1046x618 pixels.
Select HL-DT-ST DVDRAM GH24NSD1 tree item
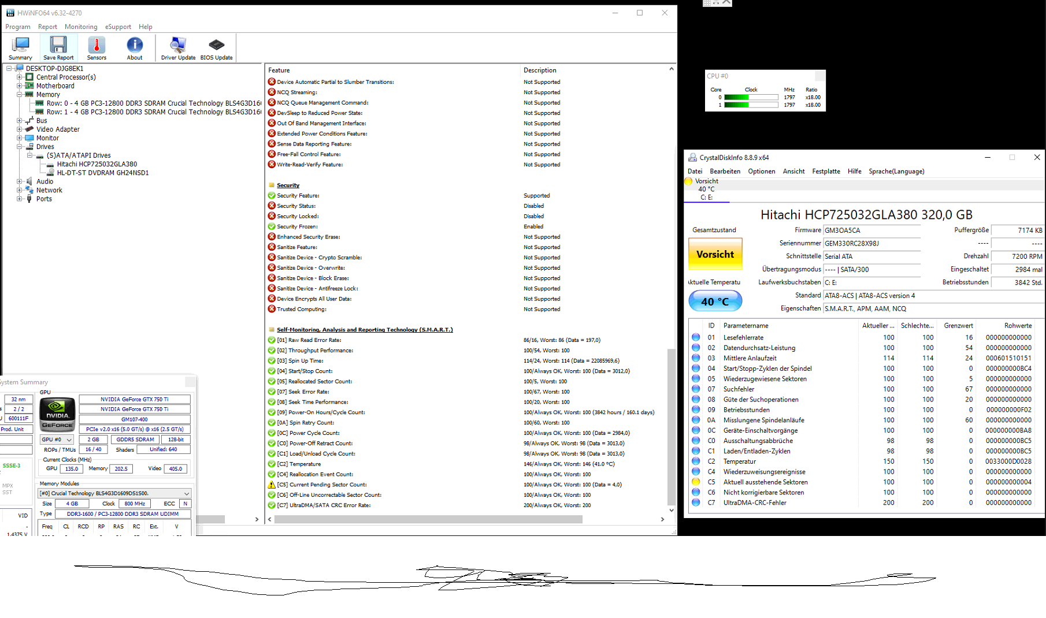(x=102, y=173)
